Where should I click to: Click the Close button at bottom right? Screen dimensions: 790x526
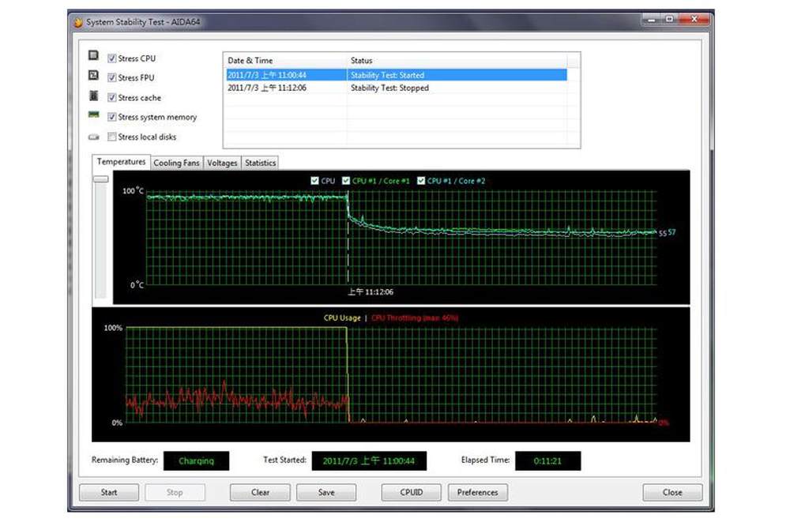coord(672,492)
